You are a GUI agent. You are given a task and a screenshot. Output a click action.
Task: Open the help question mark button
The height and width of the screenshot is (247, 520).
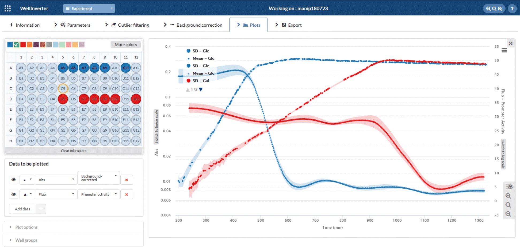point(512,9)
